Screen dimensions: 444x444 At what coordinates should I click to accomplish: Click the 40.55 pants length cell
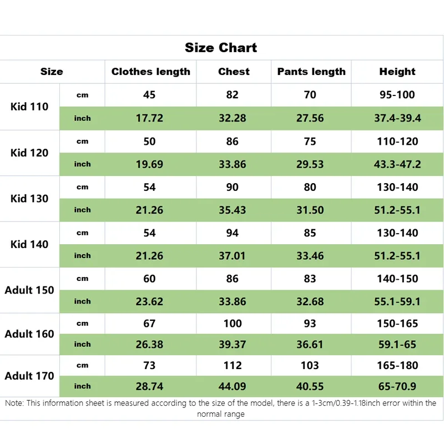point(310,386)
